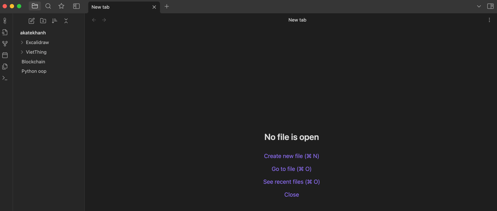The width and height of the screenshot is (497, 211).
Task: Change sort order icon
Action: pos(55,21)
